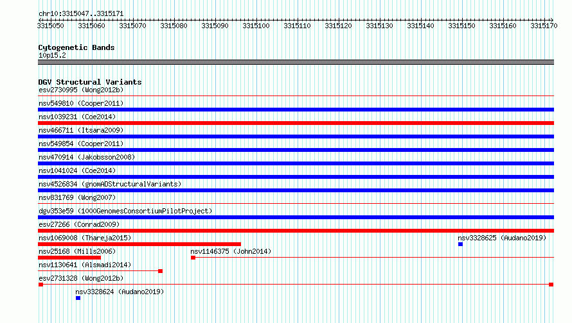This screenshot has height=323, width=572.
Task: Select the blue bar under nsv4526834
Action: pos(296,190)
